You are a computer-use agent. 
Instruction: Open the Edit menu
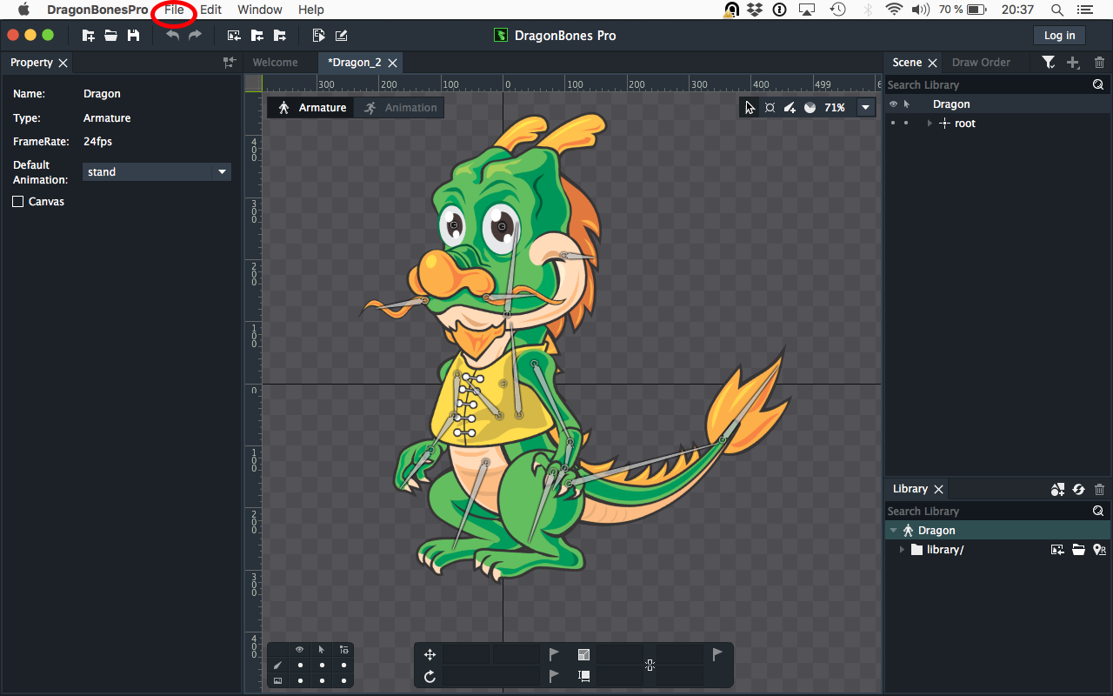pos(210,10)
